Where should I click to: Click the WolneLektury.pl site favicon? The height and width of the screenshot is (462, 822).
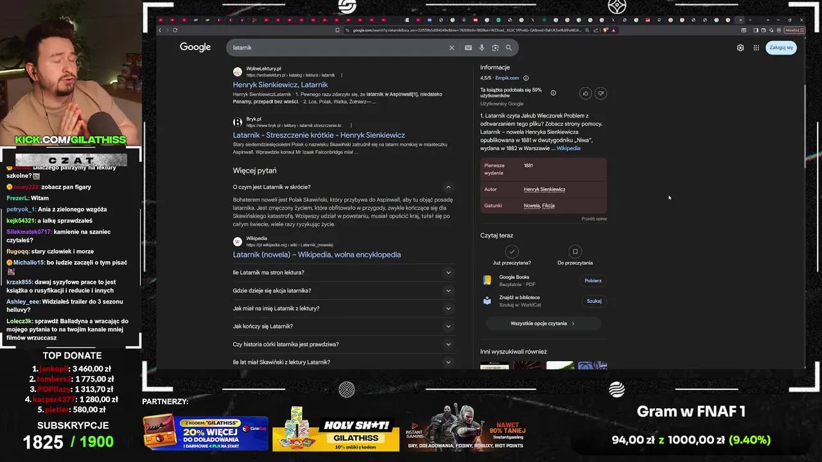coord(238,72)
